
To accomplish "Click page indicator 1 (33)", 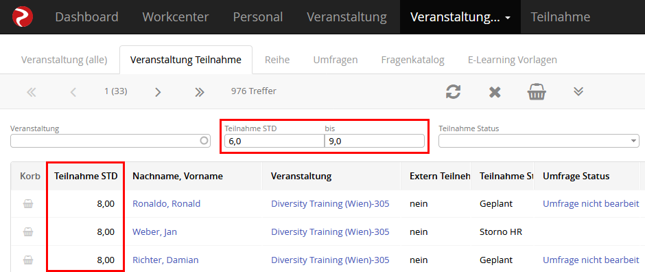I will pyautogui.click(x=116, y=91).
